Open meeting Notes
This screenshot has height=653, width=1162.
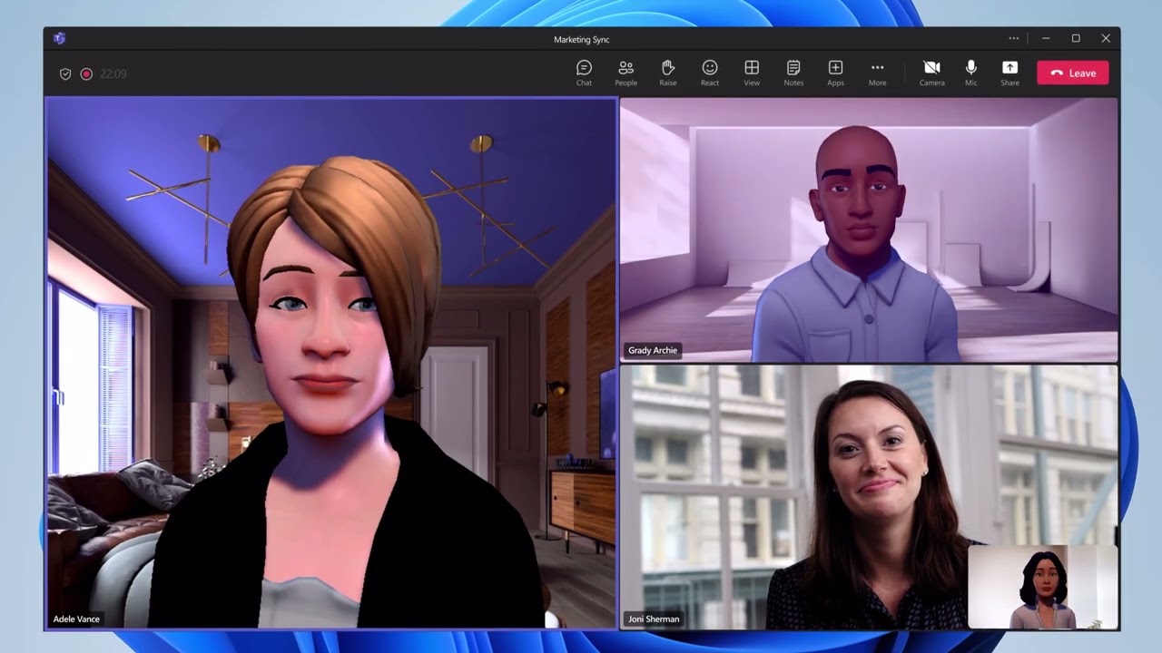click(793, 73)
